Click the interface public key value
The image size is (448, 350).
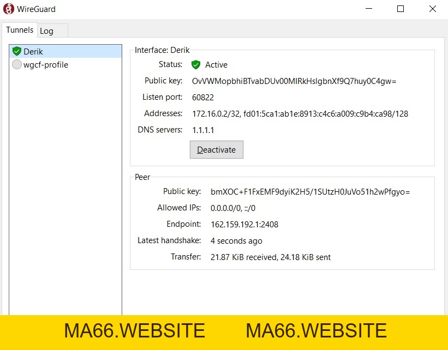pyautogui.click(x=294, y=81)
